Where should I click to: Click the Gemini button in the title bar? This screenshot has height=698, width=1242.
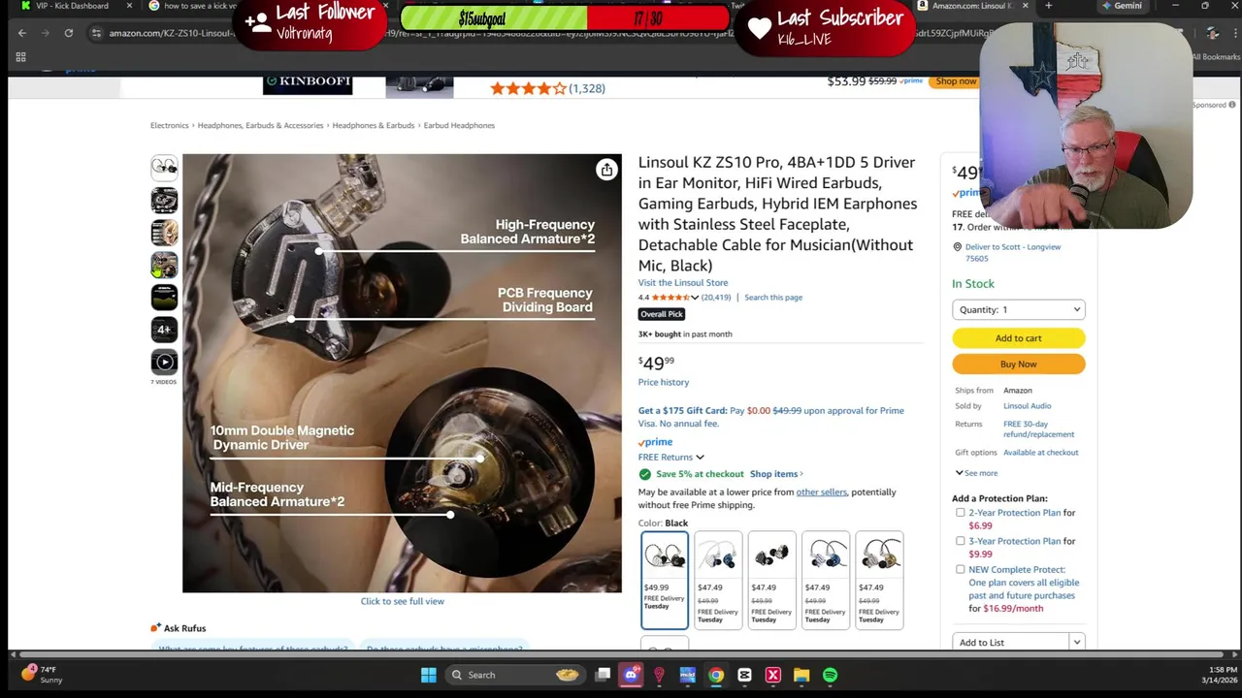[x=1122, y=6]
